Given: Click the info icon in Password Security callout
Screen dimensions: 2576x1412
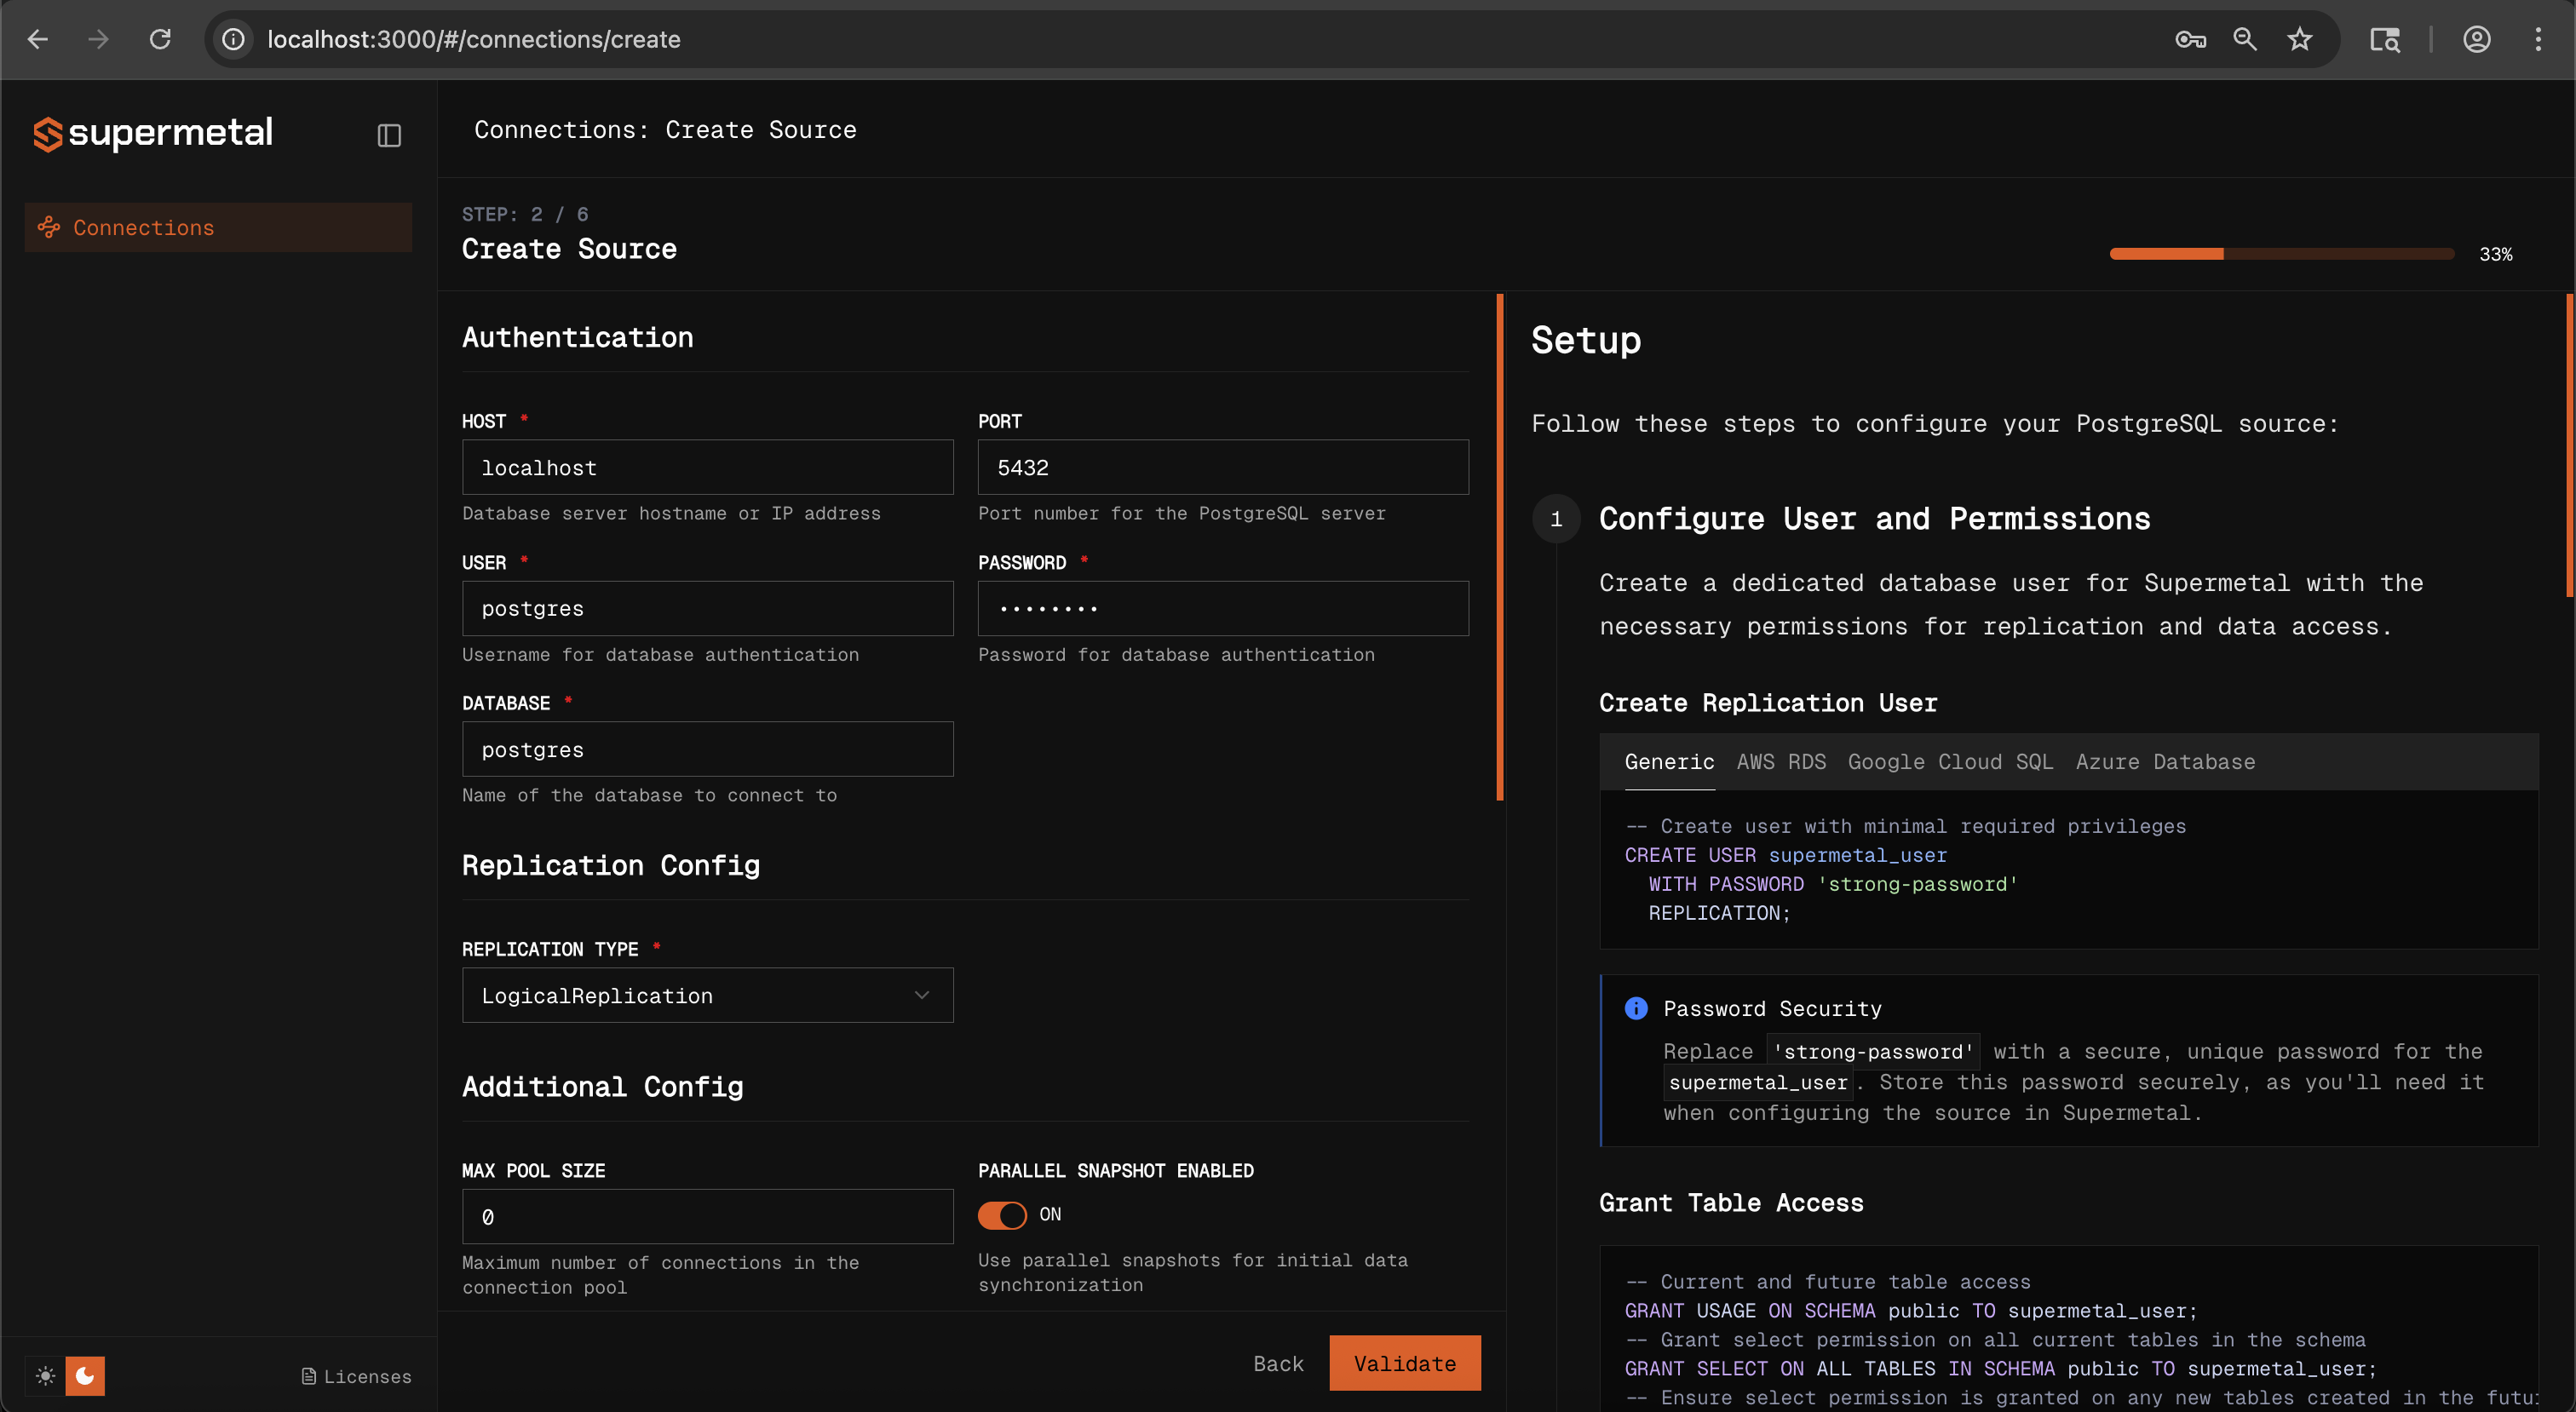Looking at the screenshot, I should coord(1636,1008).
